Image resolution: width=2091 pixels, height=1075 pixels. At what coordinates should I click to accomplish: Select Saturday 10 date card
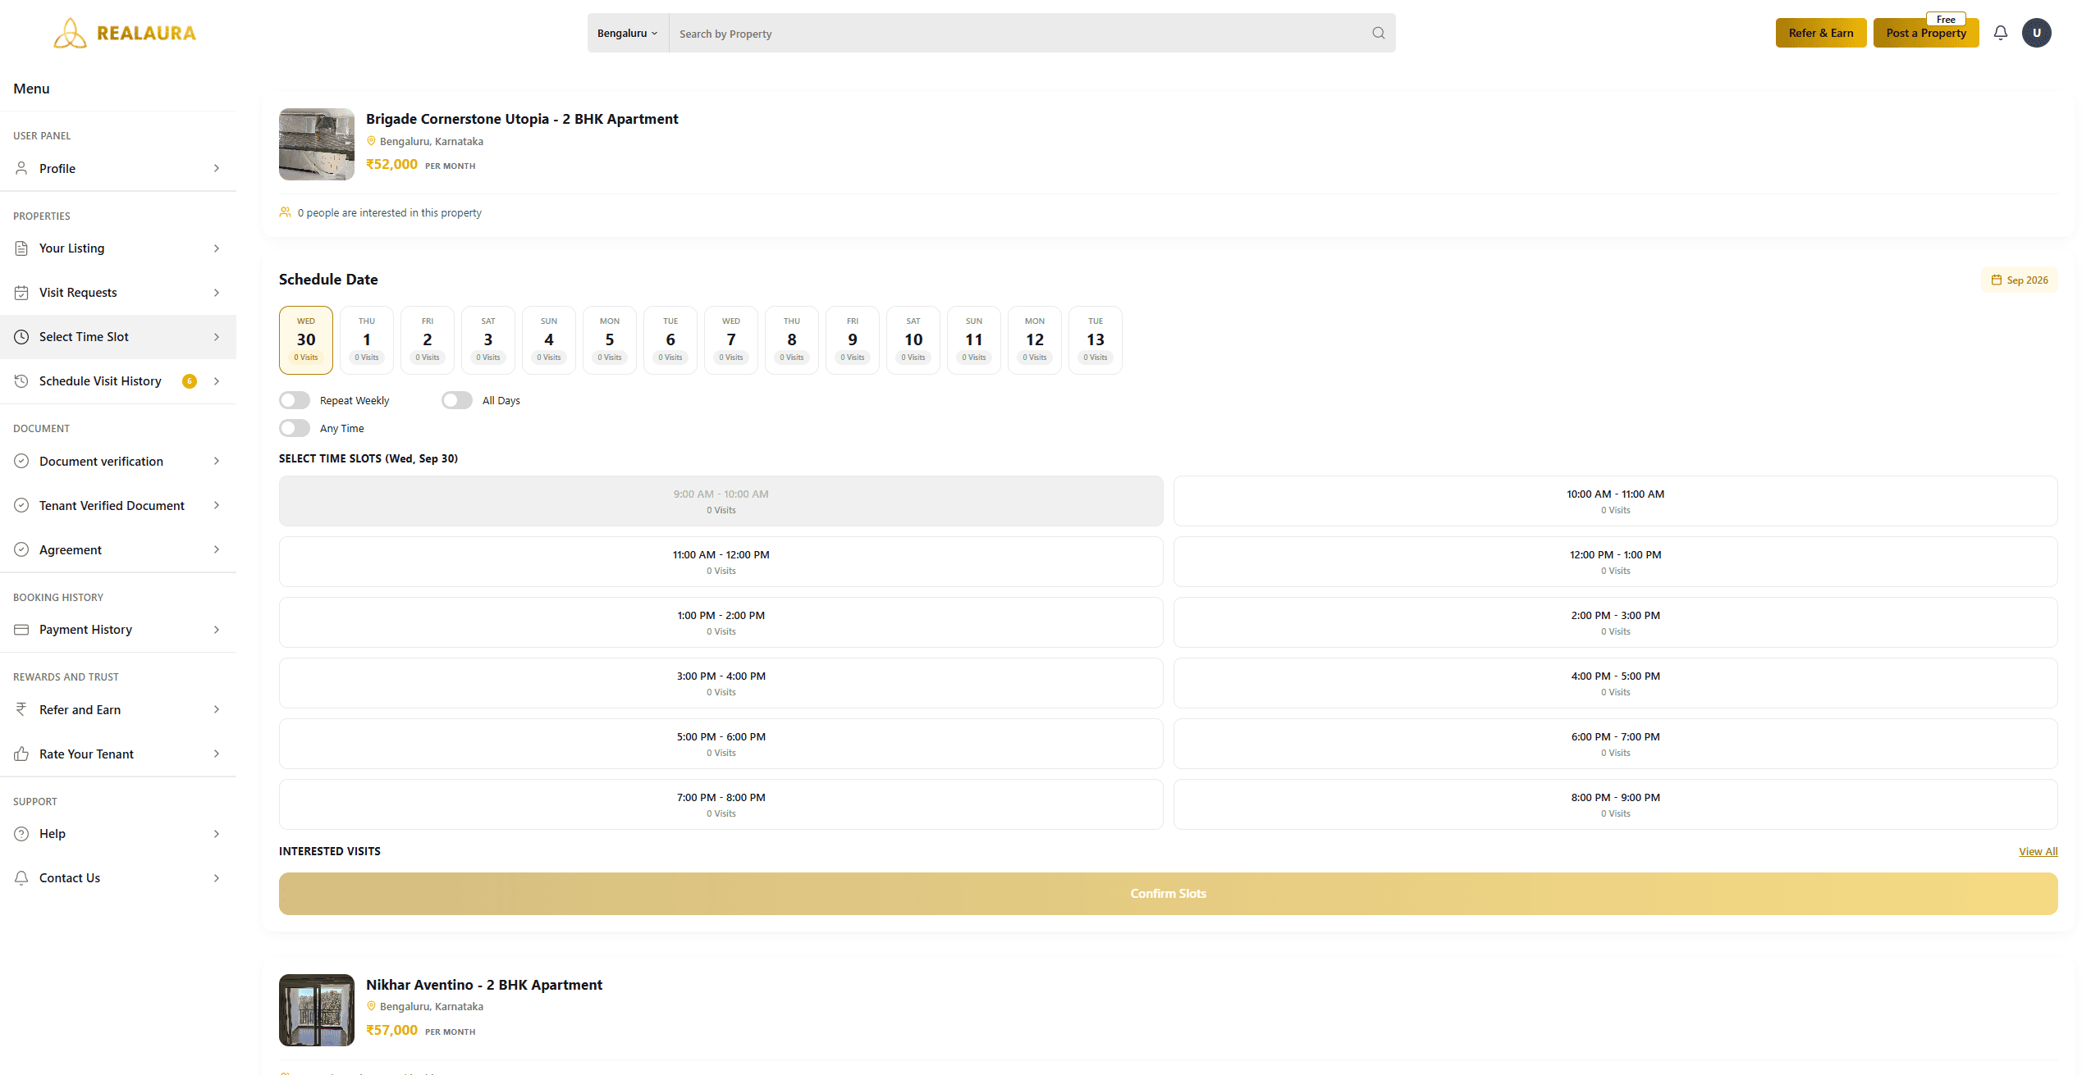click(x=913, y=340)
